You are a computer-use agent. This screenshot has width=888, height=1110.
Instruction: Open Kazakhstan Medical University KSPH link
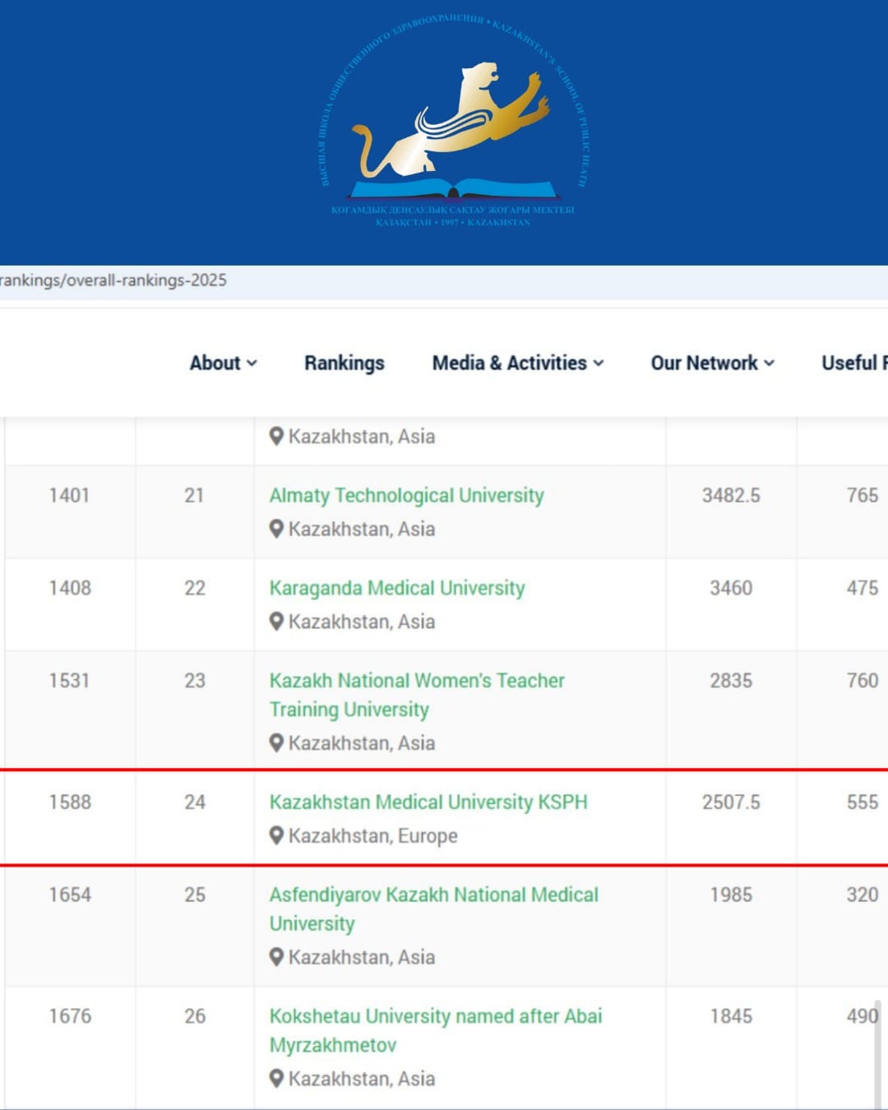click(x=428, y=802)
